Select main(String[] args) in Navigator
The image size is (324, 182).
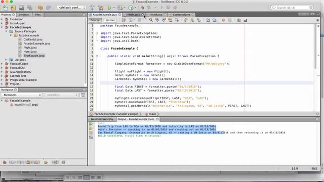coord(26,105)
